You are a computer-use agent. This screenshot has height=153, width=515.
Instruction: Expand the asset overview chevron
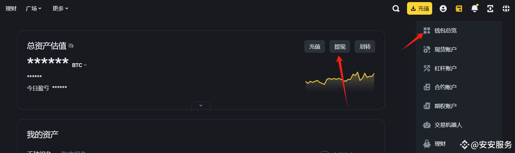pyautogui.click(x=201, y=105)
